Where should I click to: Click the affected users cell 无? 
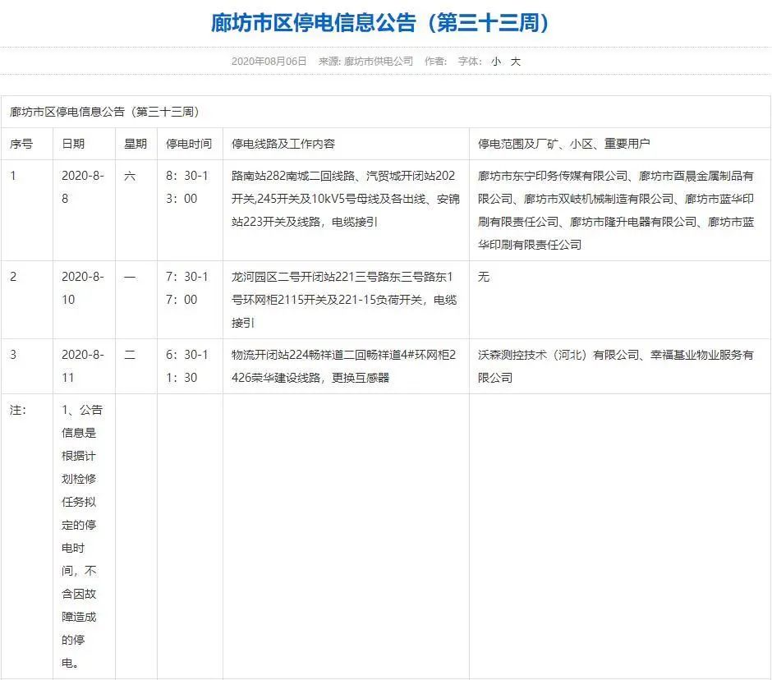click(620, 300)
